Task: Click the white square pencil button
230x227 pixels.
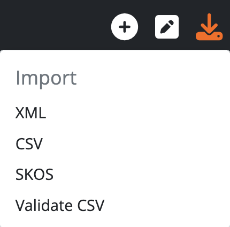Action: point(167,27)
